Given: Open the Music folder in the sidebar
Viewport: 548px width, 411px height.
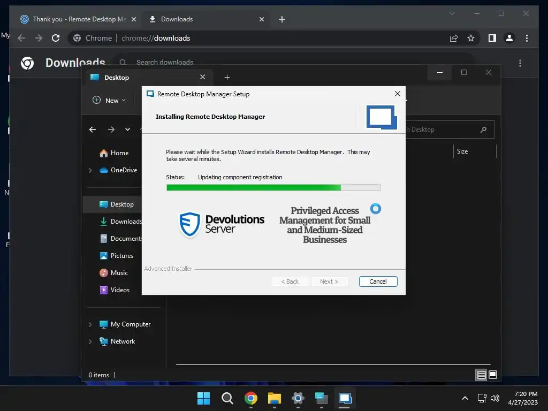Looking at the screenshot, I should [113, 273].
